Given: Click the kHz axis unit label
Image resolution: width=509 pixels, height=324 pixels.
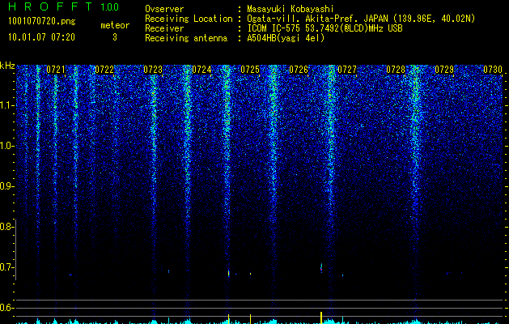Looking at the screenshot, I should (7, 66).
